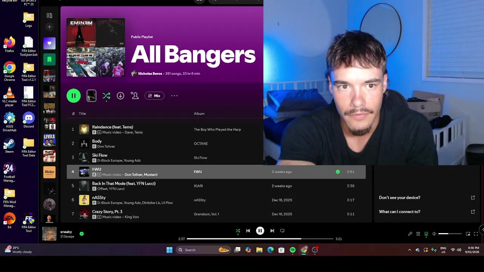
Task: Click now playing sneaky album art
Action: (50, 234)
